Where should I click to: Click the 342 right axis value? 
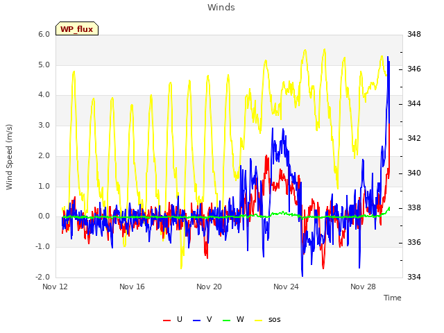point(414,138)
